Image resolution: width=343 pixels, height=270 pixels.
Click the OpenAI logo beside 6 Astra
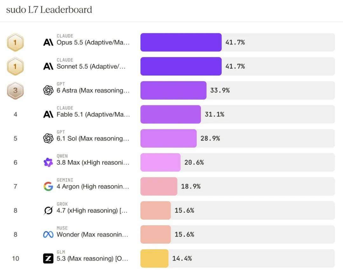(x=48, y=90)
